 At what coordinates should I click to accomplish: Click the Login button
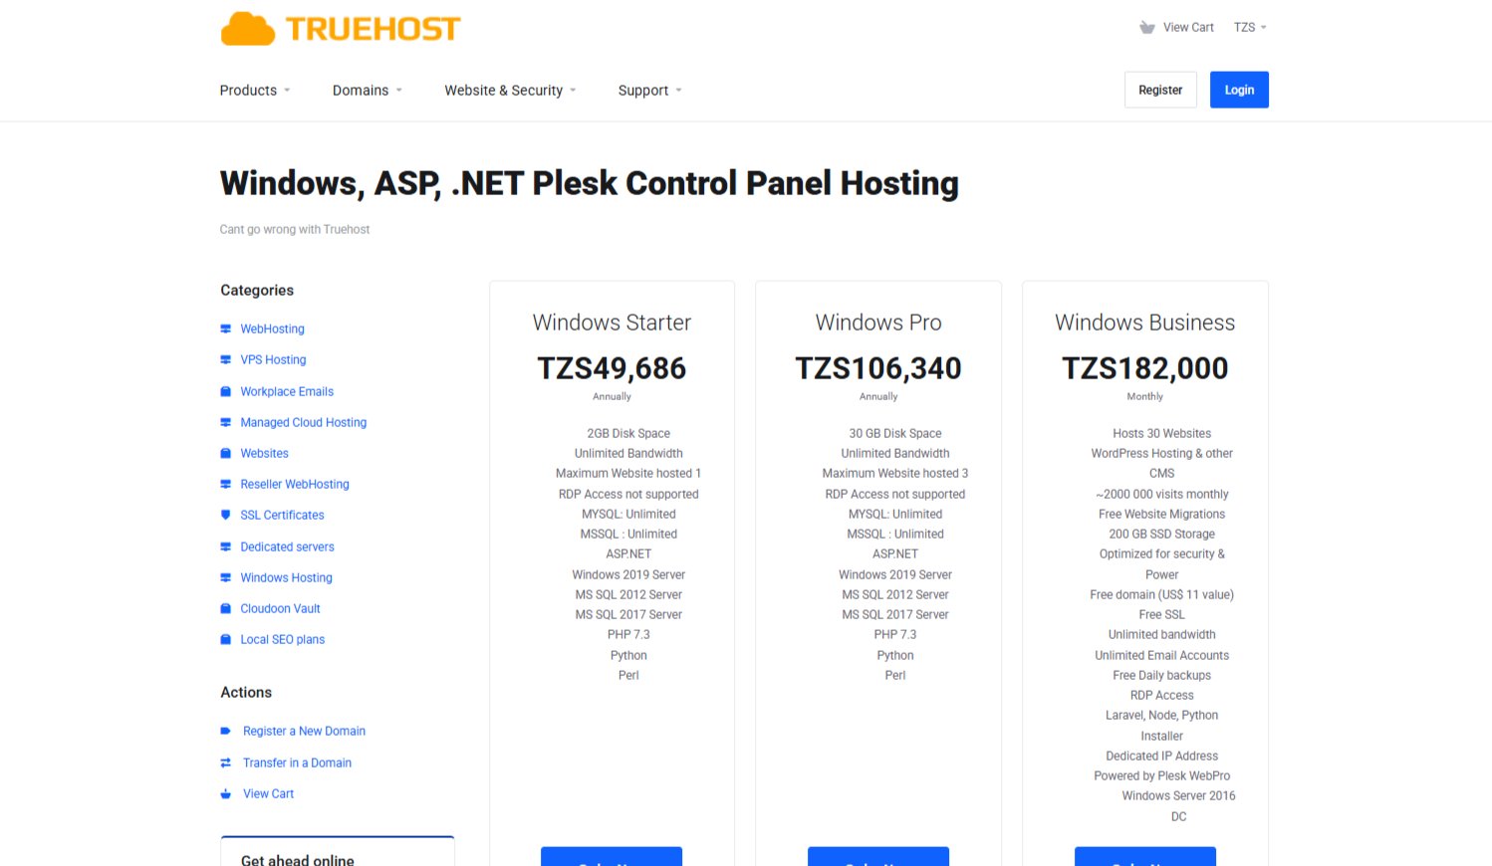[x=1238, y=90]
